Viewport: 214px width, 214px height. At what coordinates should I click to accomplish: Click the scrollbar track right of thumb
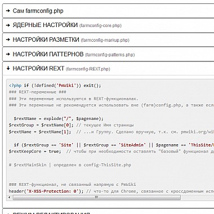[197, 198]
